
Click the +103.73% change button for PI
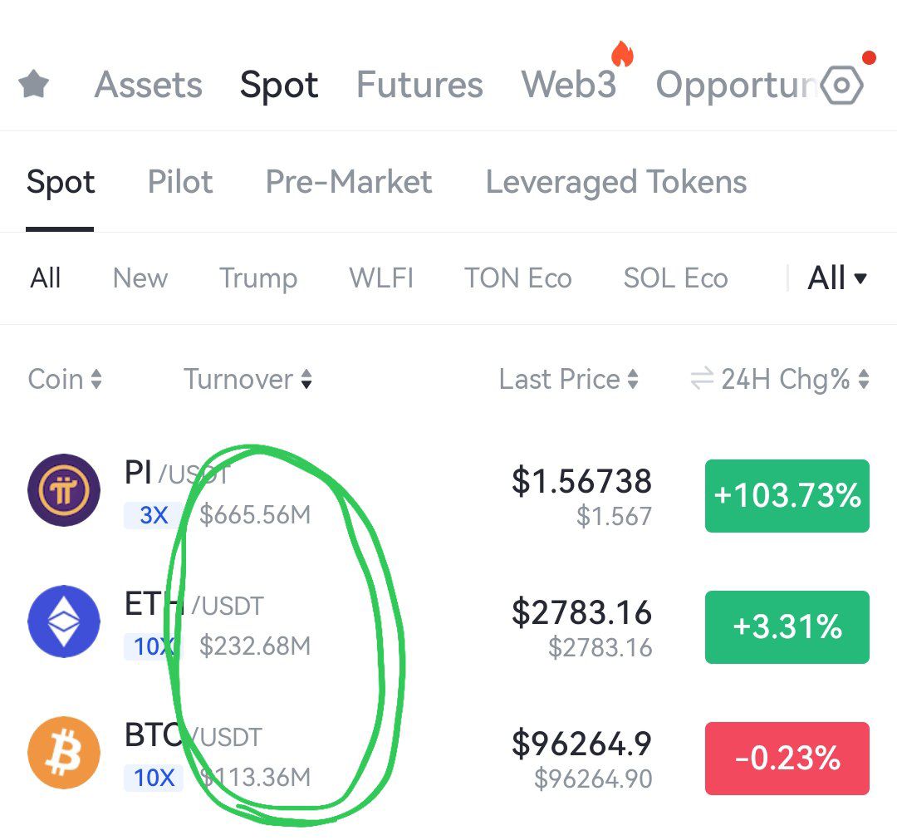(x=787, y=495)
